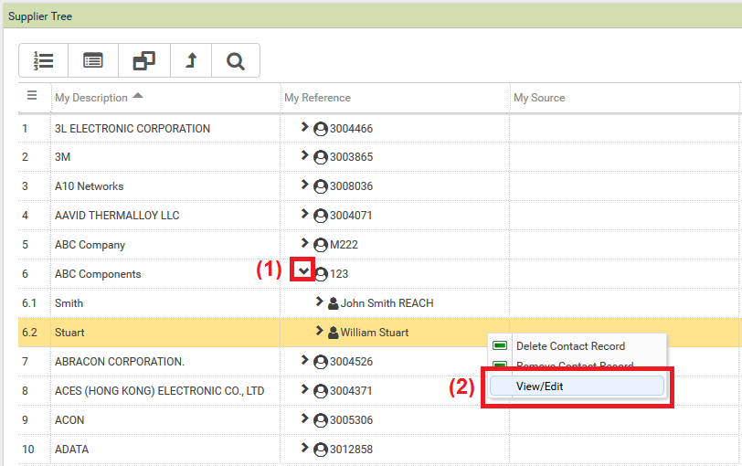The height and width of the screenshot is (466, 742).
Task: Click the overlapping windows toolbar icon
Action: point(143,61)
